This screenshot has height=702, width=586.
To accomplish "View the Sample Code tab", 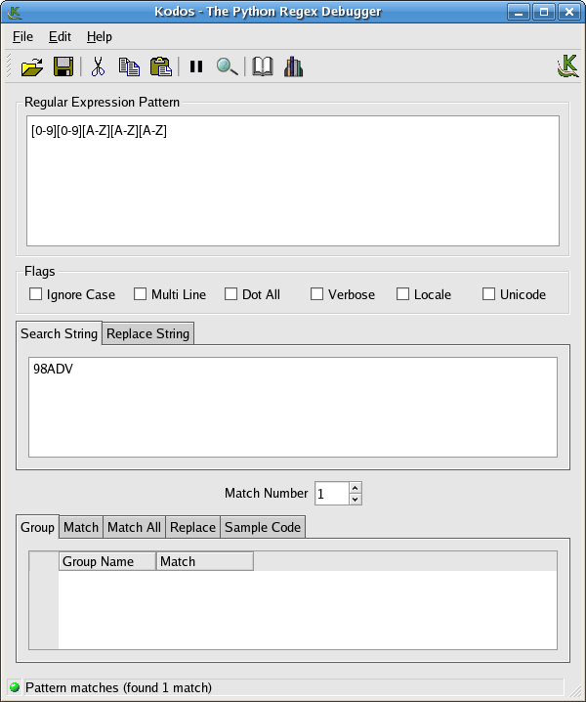I will pos(263,527).
